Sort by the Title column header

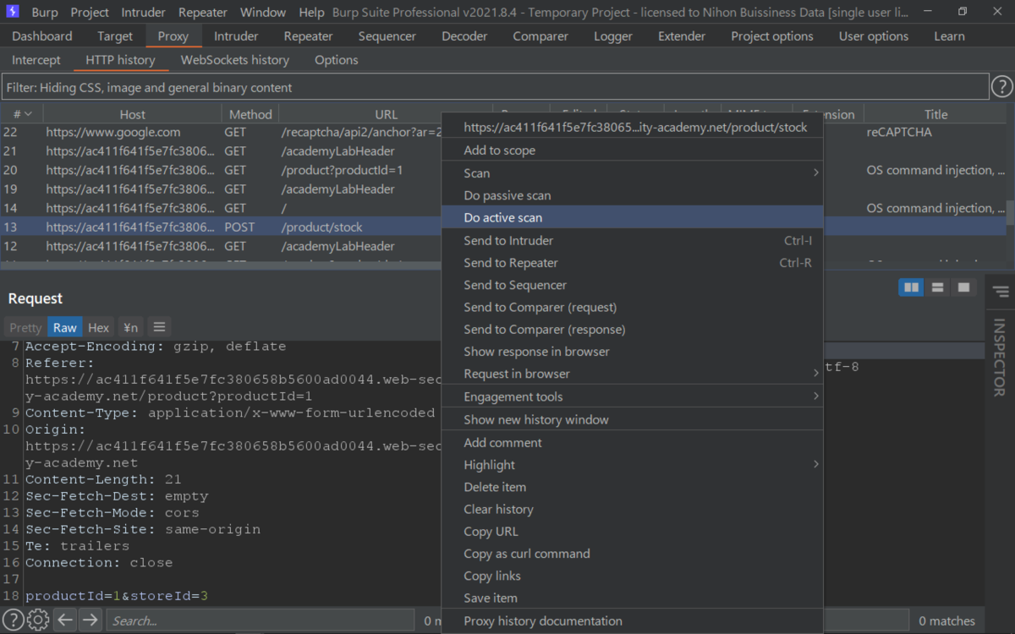click(x=936, y=114)
